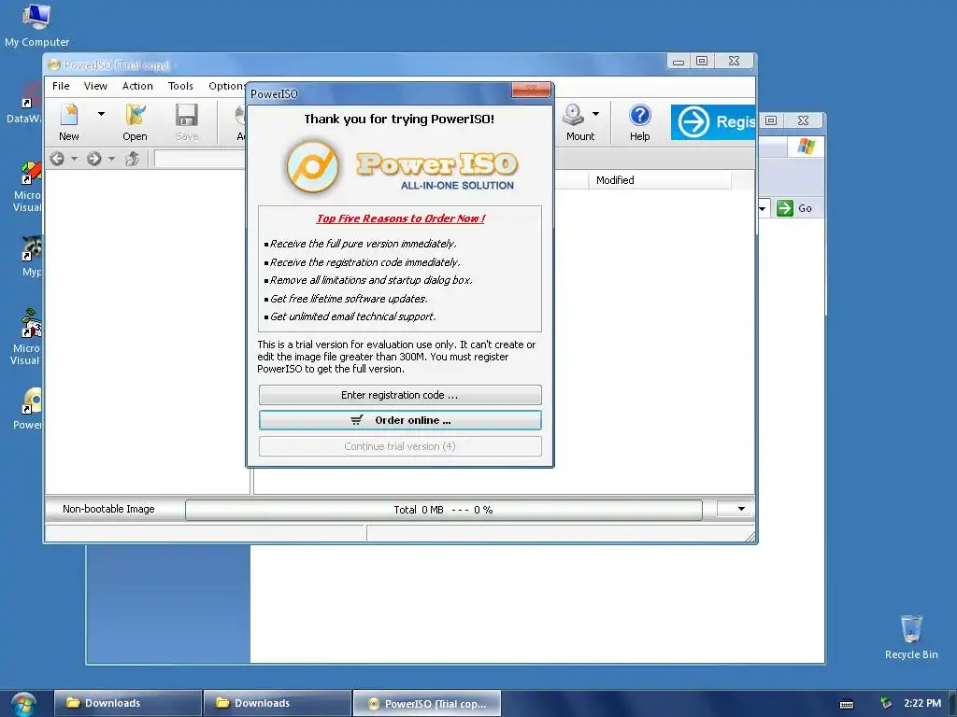Click the keyboard tray icon

click(847, 704)
